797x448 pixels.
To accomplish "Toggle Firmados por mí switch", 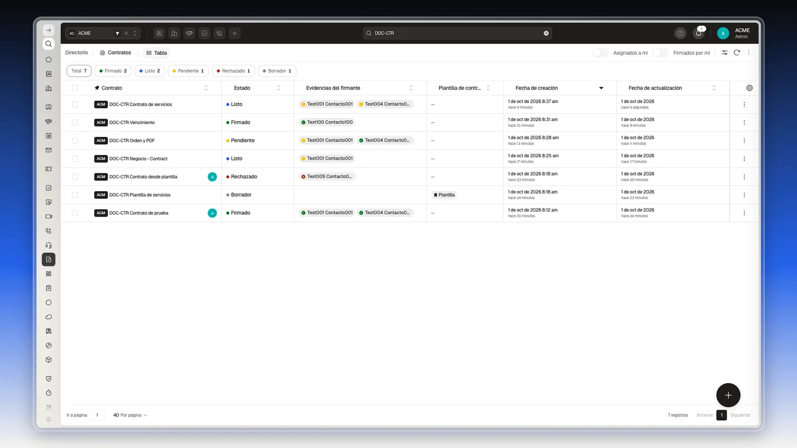I will click(x=660, y=53).
